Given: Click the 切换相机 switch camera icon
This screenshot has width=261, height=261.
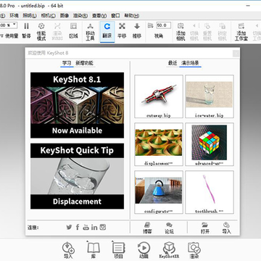Looking at the screenshot, I should click(194, 31).
